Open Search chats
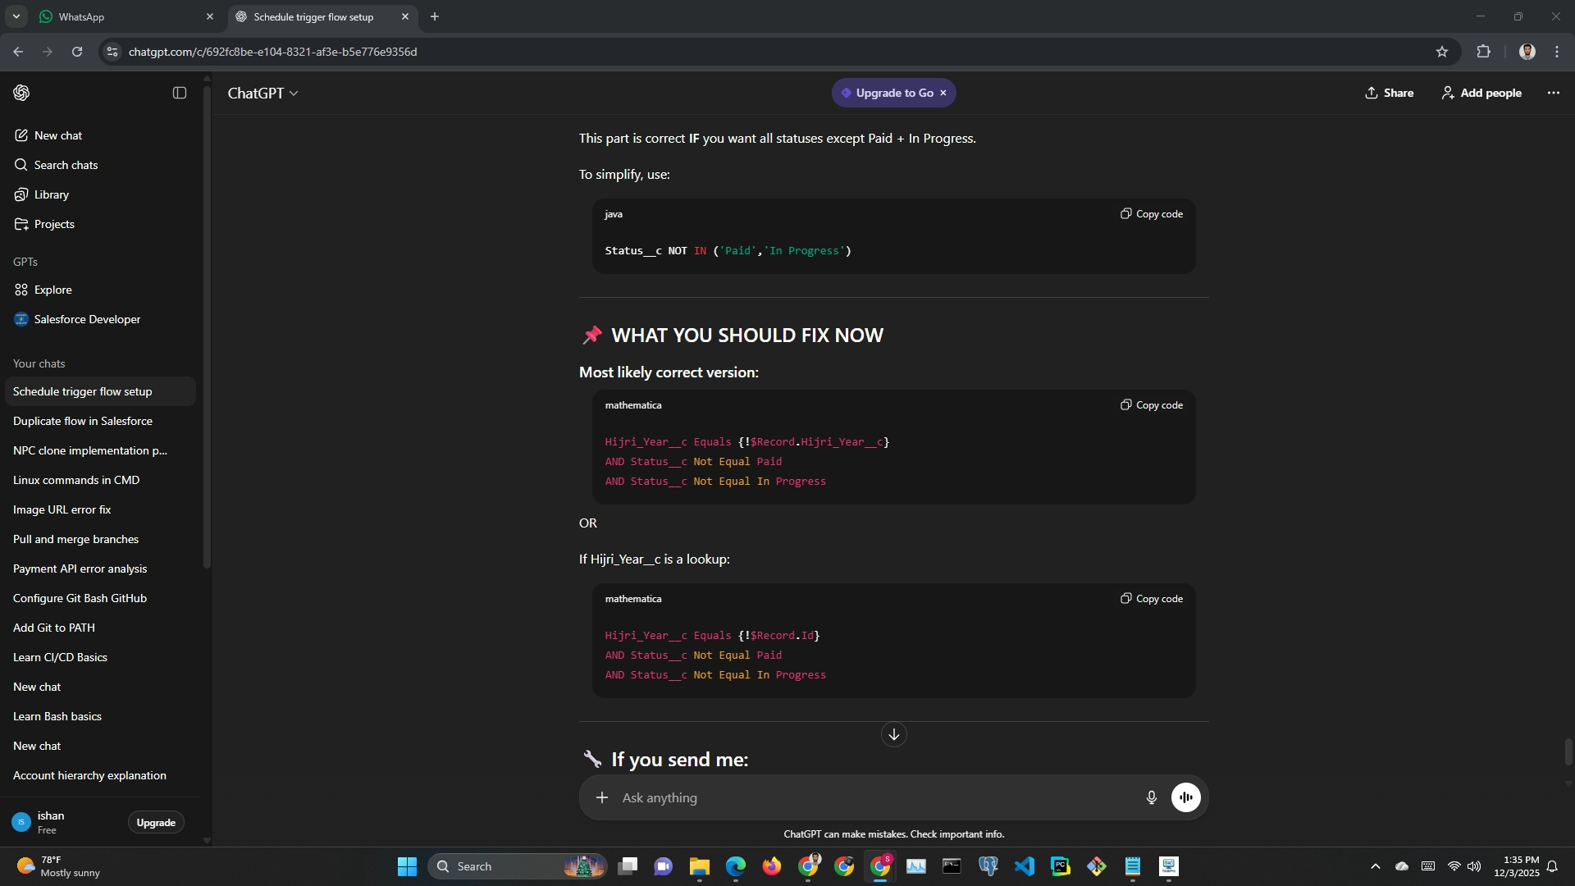Viewport: 1575px width, 886px height. tap(66, 165)
